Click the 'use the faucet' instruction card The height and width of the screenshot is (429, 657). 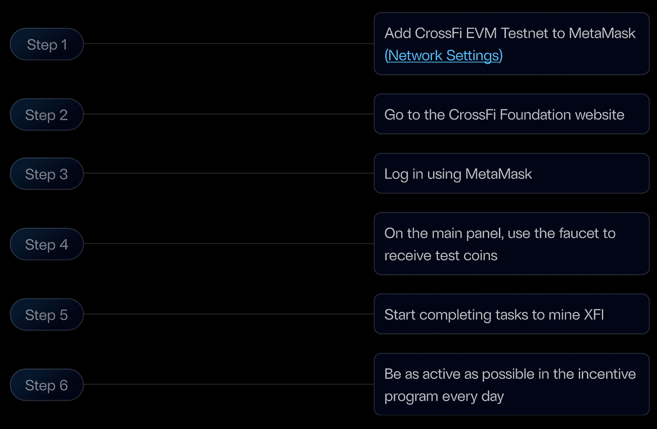(x=512, y=244)
